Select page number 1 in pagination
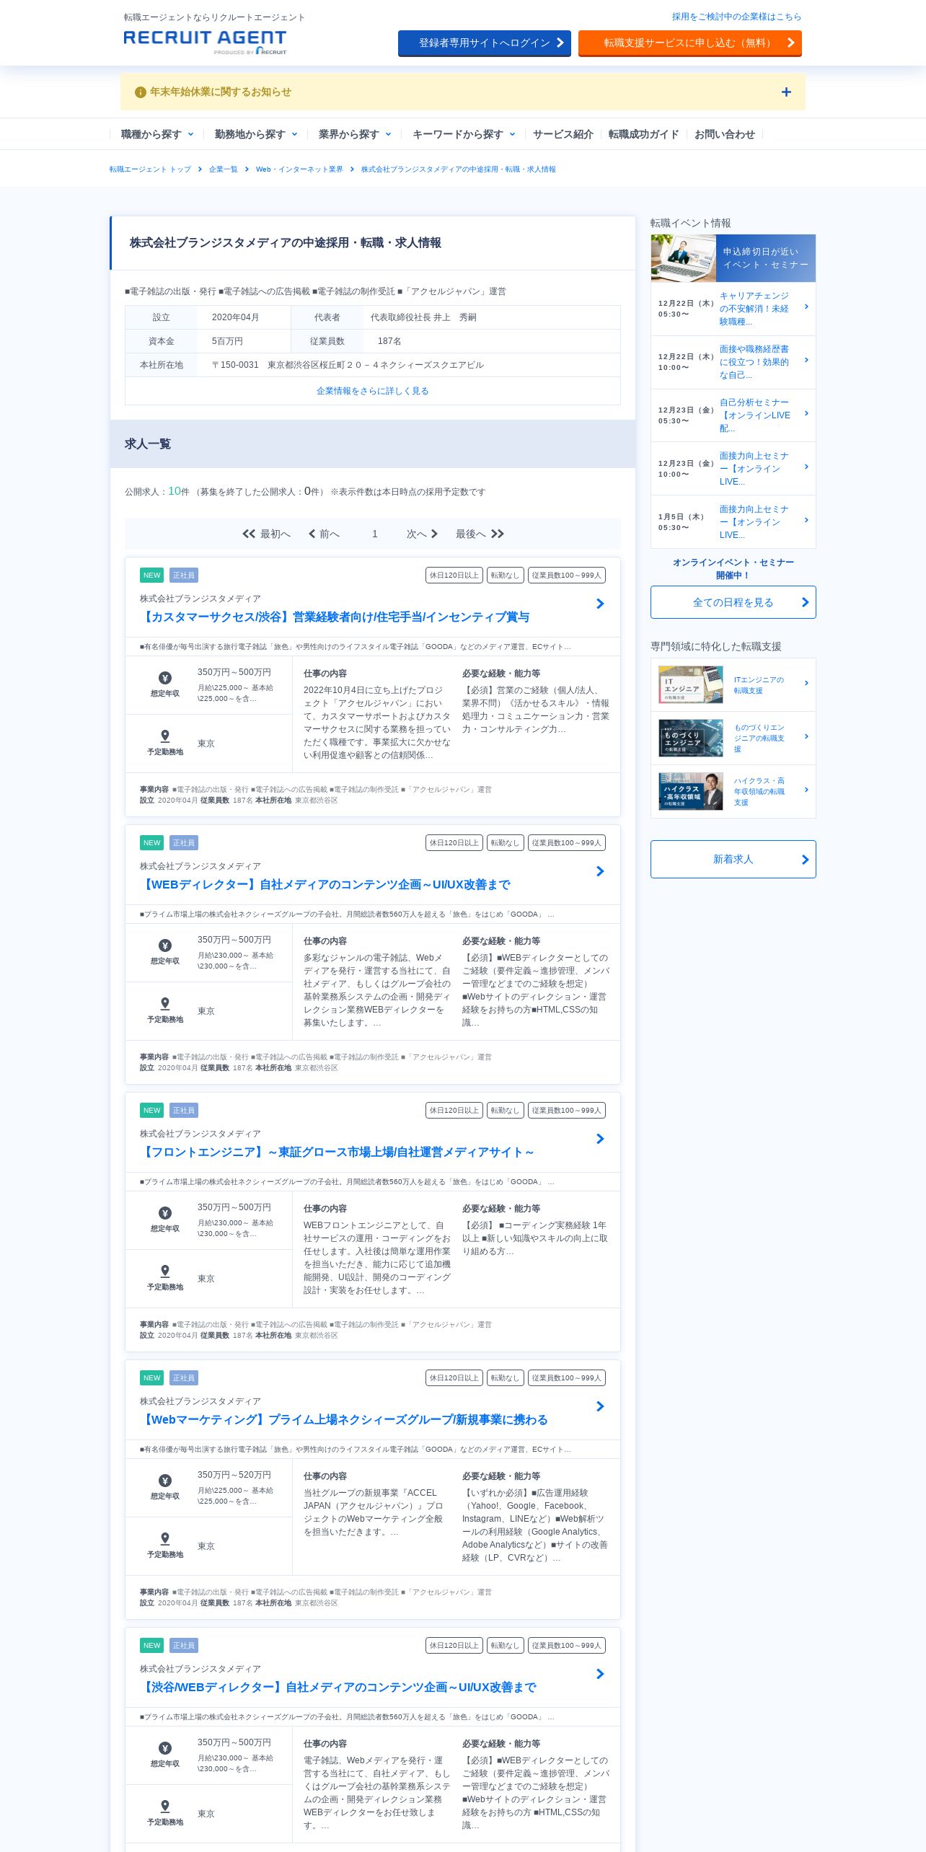This screenshot has height=1852, width=926. pyautogui.click(x=375, y=534)
